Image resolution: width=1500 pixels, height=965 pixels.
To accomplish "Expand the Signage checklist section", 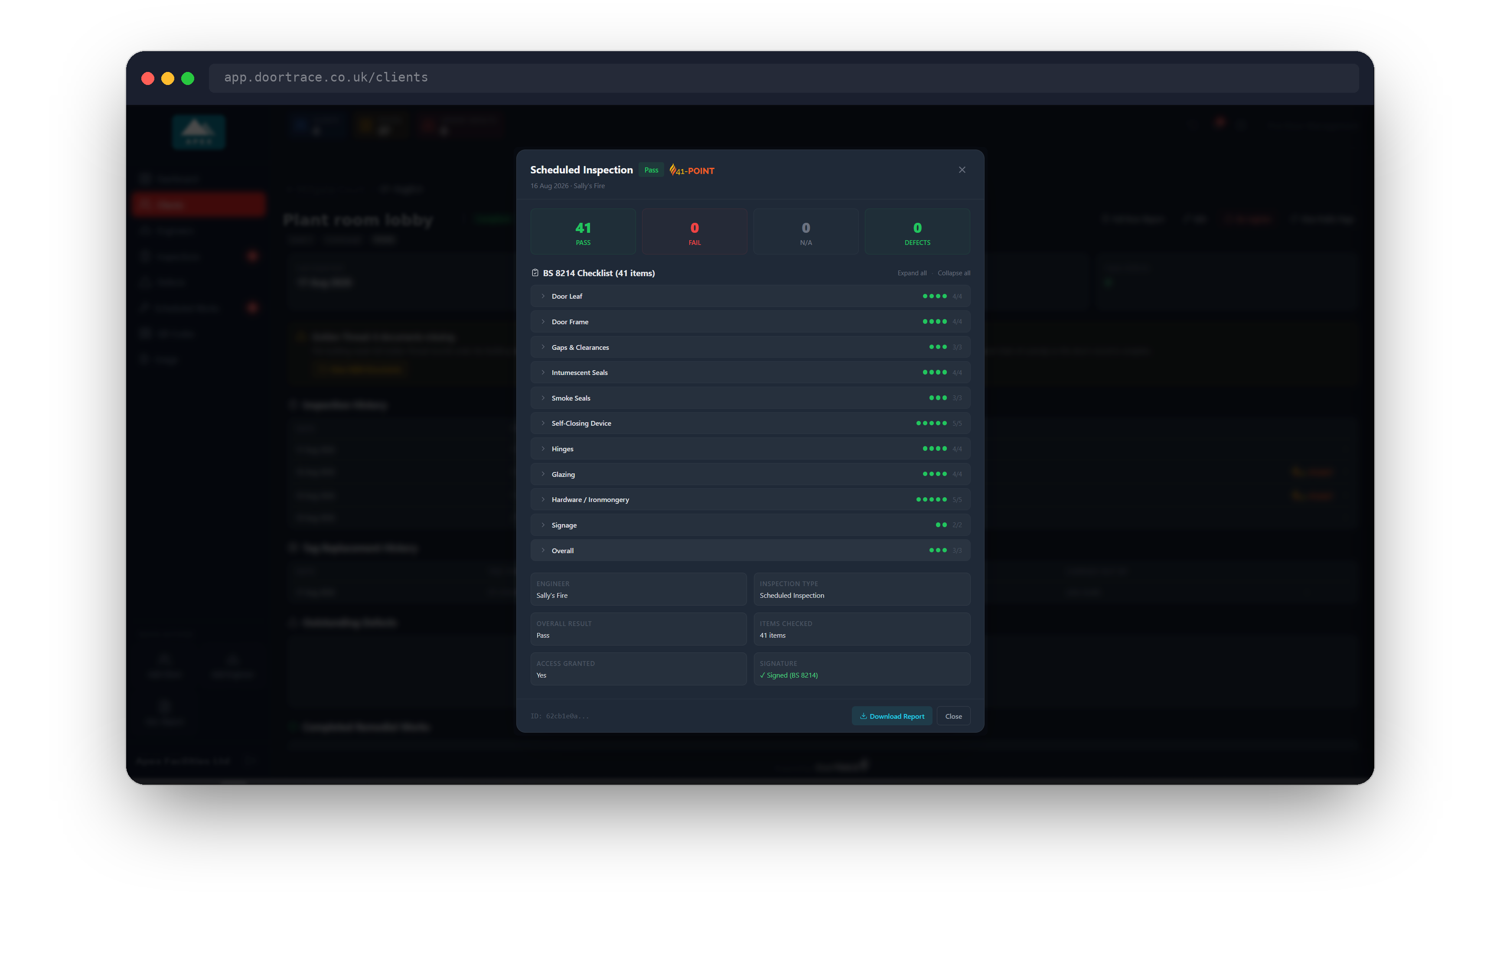I will tap(750, 525).
